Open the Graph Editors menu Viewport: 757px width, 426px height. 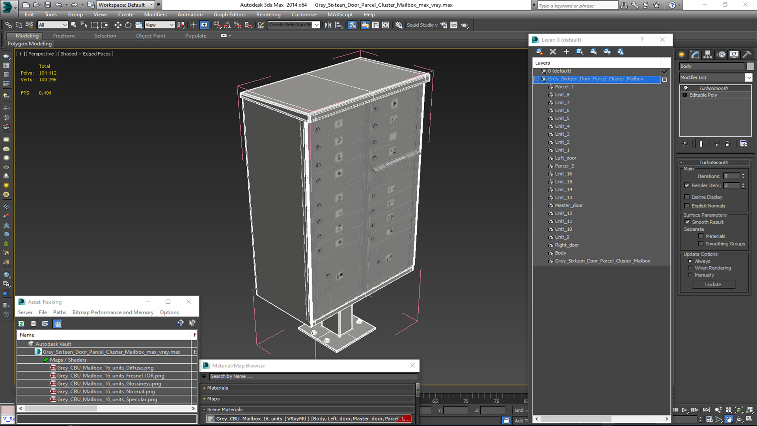click(229, 15)
